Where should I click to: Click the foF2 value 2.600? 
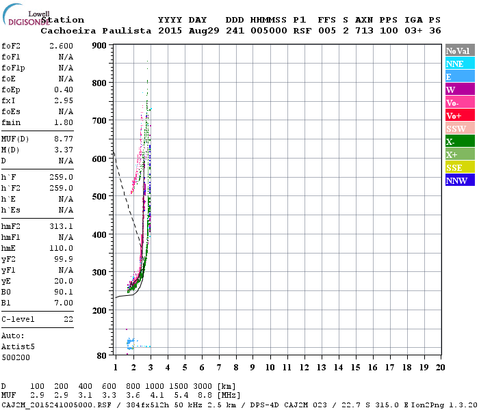61,46
